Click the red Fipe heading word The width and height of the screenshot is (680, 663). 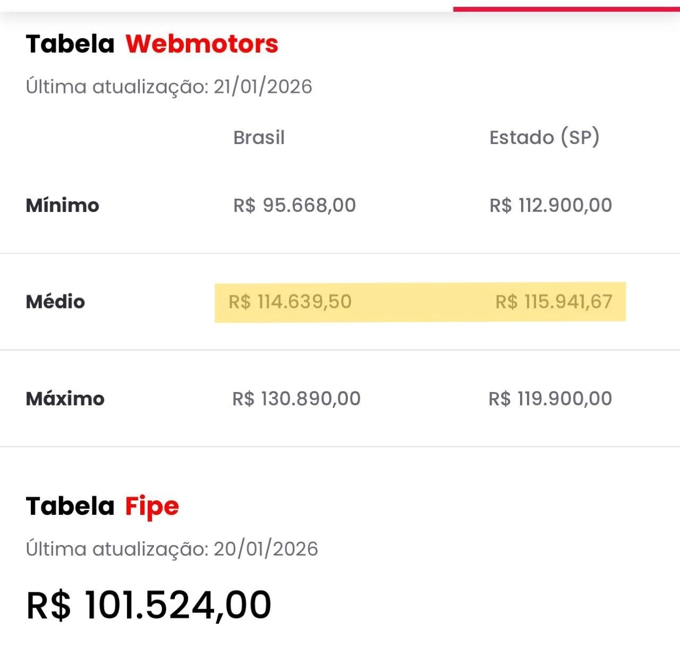coord(152,506)
